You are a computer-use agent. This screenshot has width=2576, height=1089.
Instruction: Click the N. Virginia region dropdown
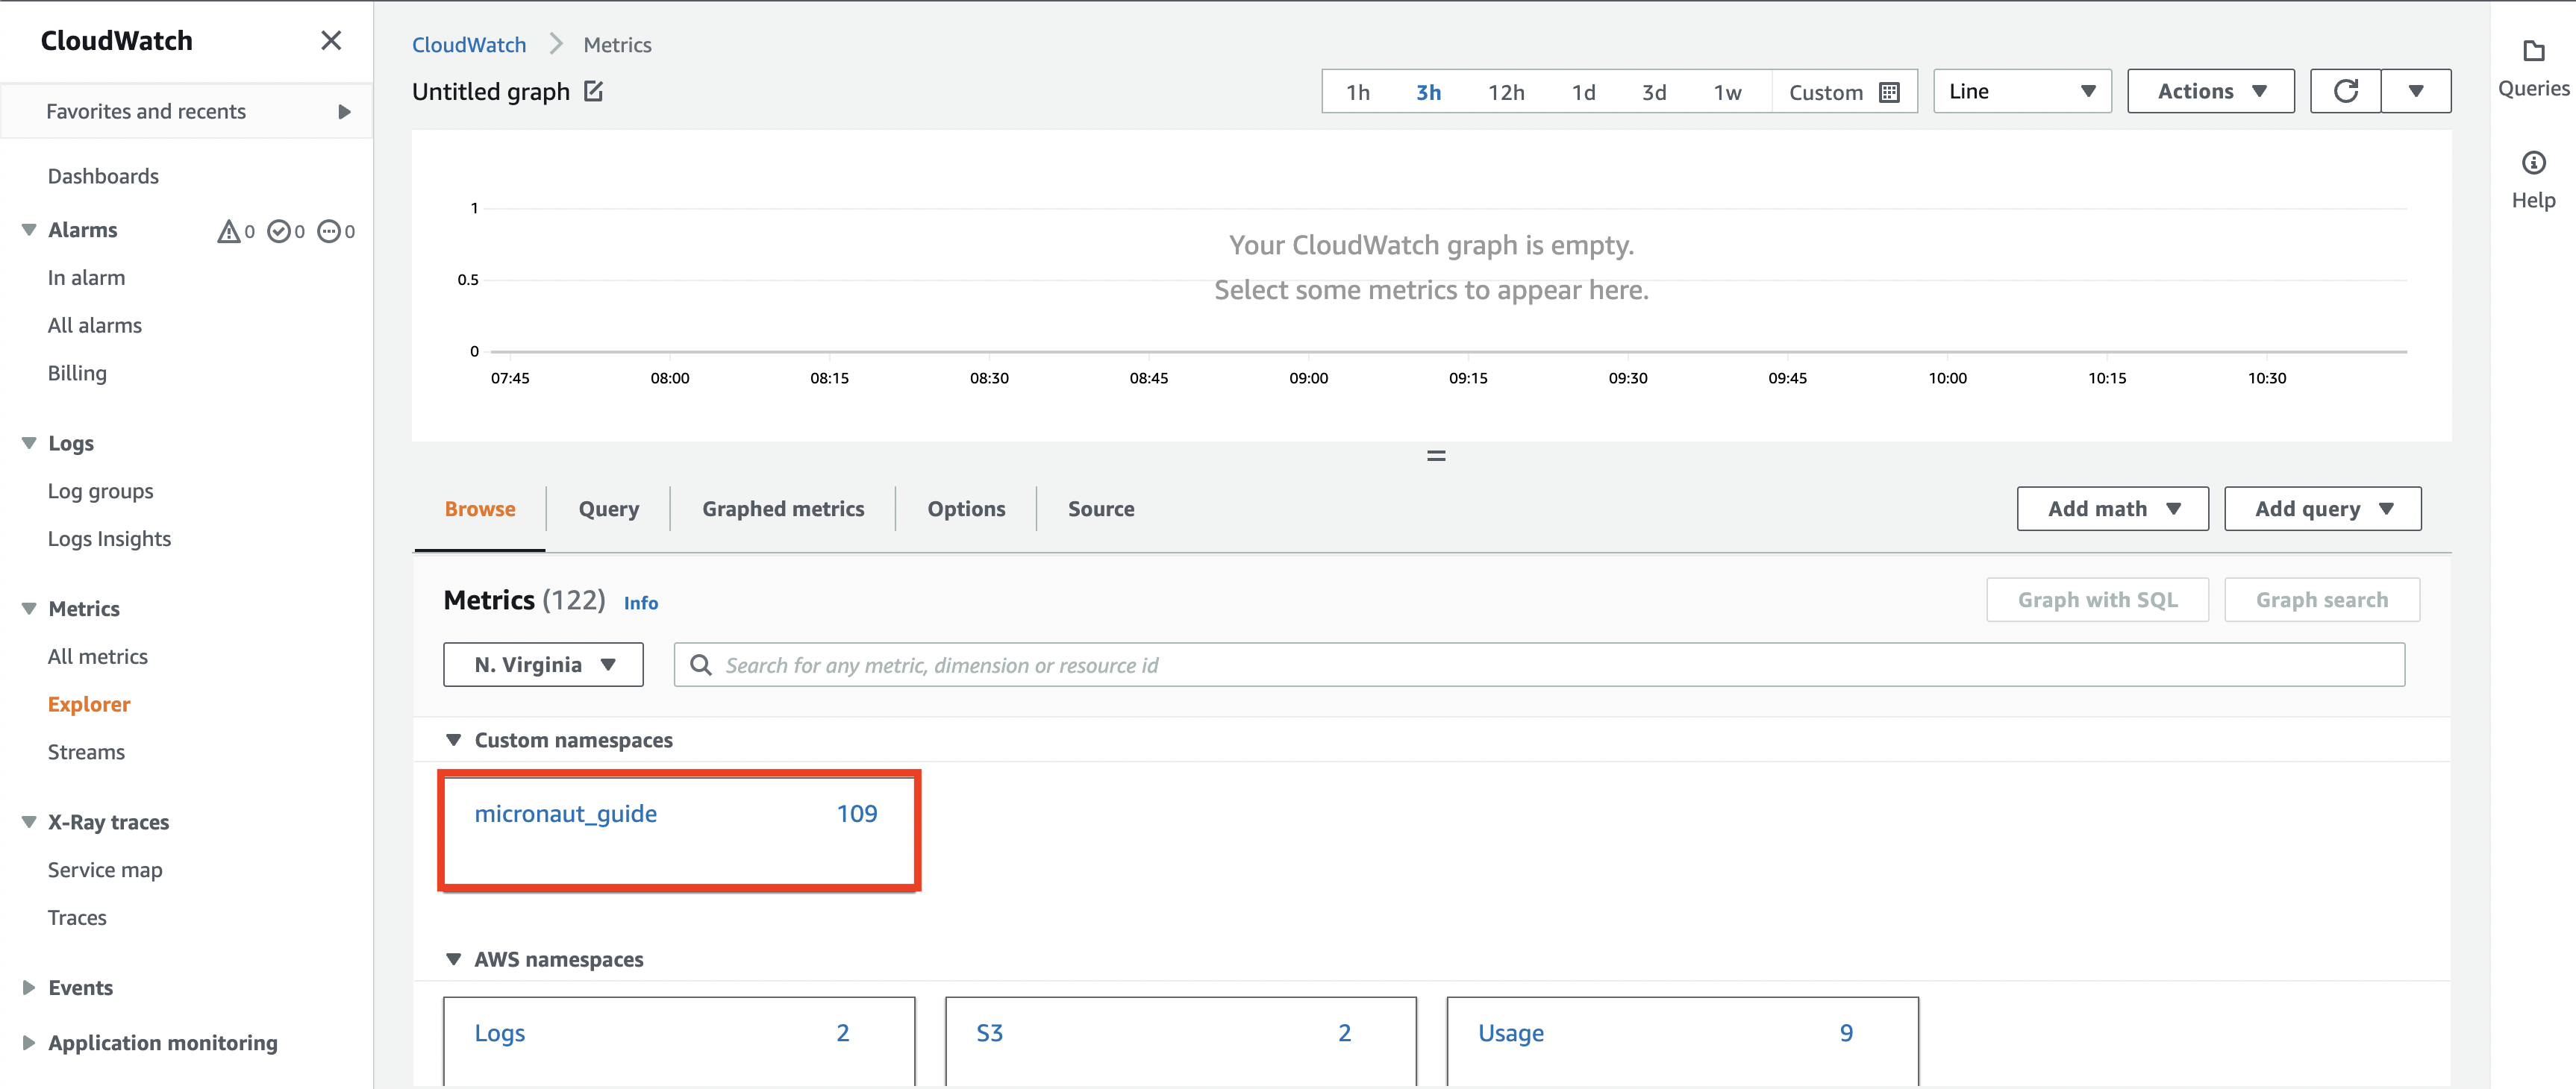[543, 665]
